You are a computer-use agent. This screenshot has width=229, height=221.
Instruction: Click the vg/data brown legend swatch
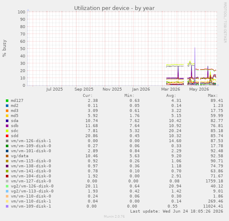pos(7,156)
